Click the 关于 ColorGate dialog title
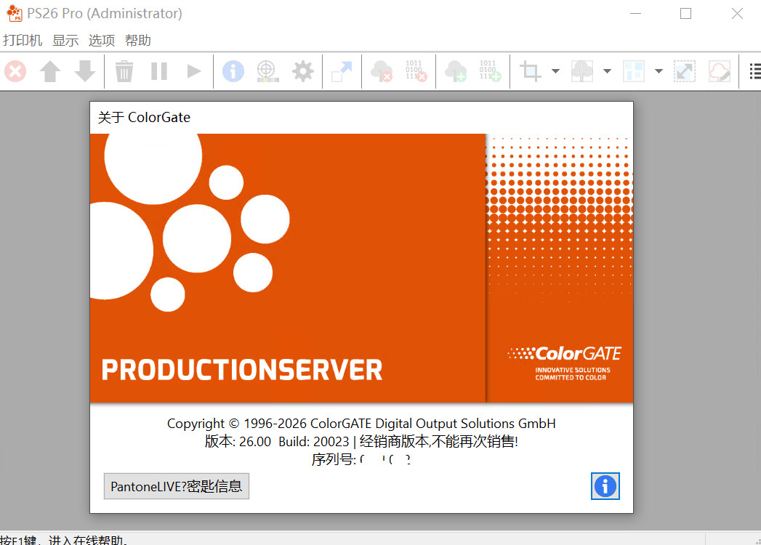Image resolution: width=761 pixels, height=545 pixels. tap(144, 118)
